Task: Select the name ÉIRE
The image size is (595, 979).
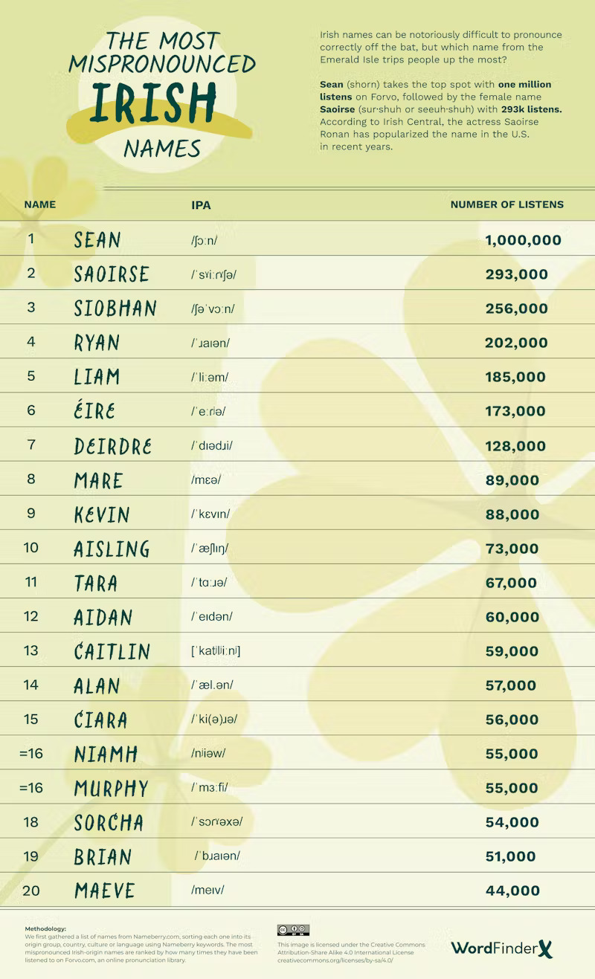Action: 94,411
